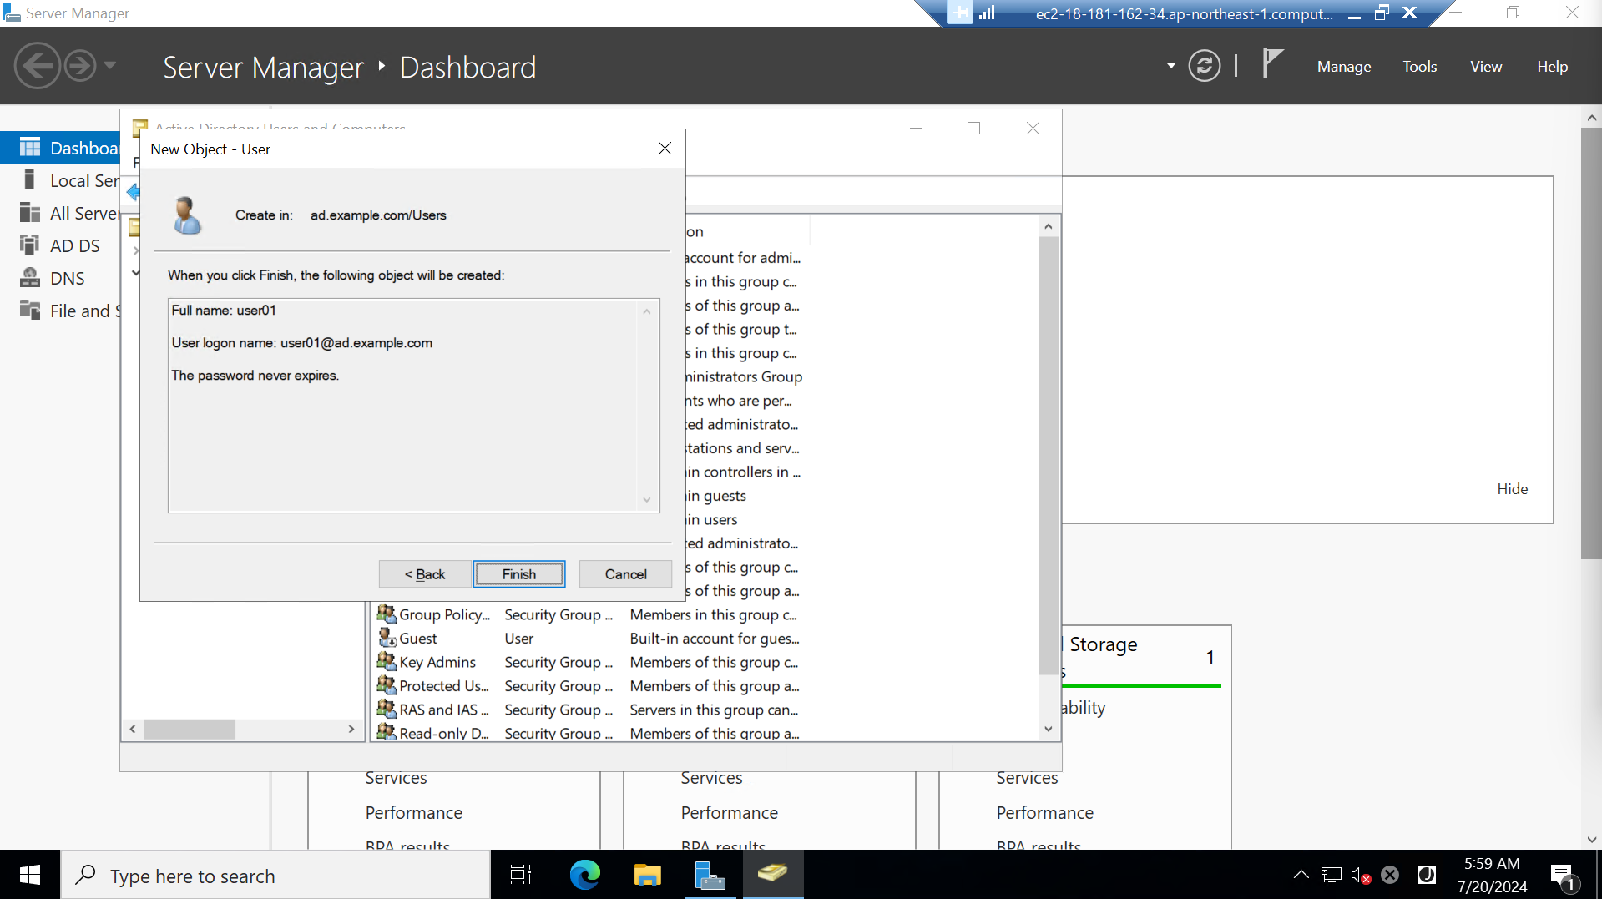
Task: Click the Hide link
Action: pyautogui.click(x=1511, y=488)
